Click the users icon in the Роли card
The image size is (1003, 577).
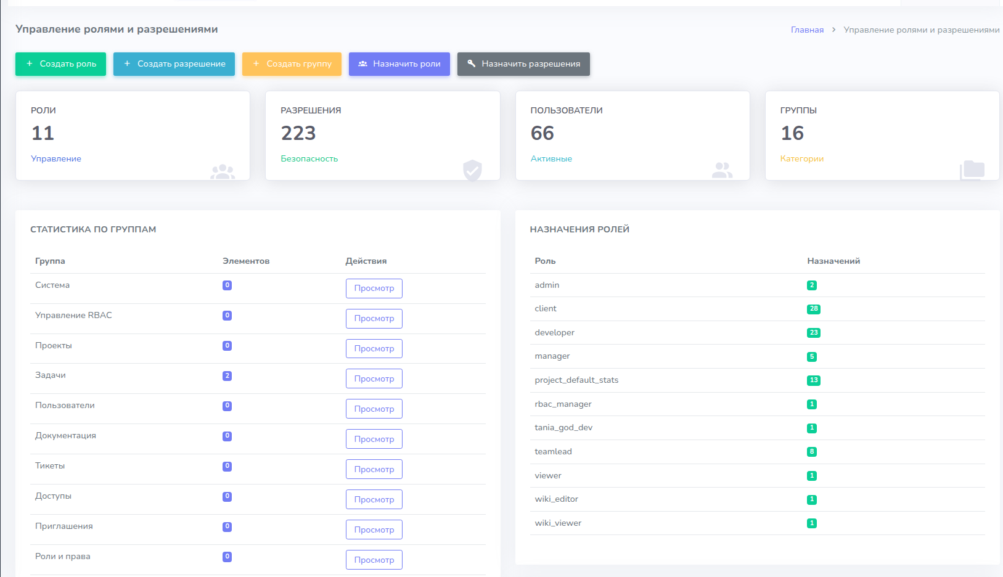tap(223, 172)
